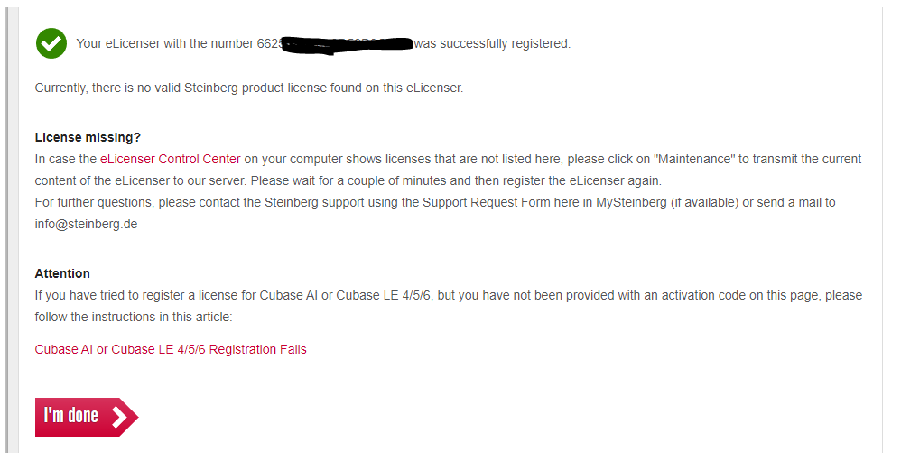The height and width of the screenshot is (461, 901).
Task: Click the "no valid Steinberg product license" message
Action: point(248,88)
